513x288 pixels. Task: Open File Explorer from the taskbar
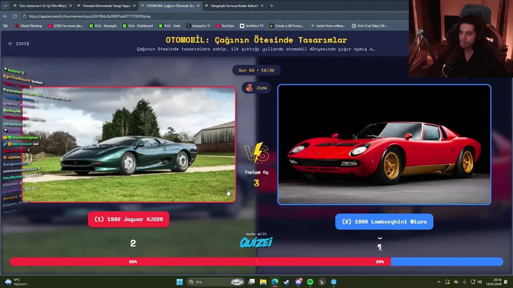pyautogui.click(x=263, y=282)
